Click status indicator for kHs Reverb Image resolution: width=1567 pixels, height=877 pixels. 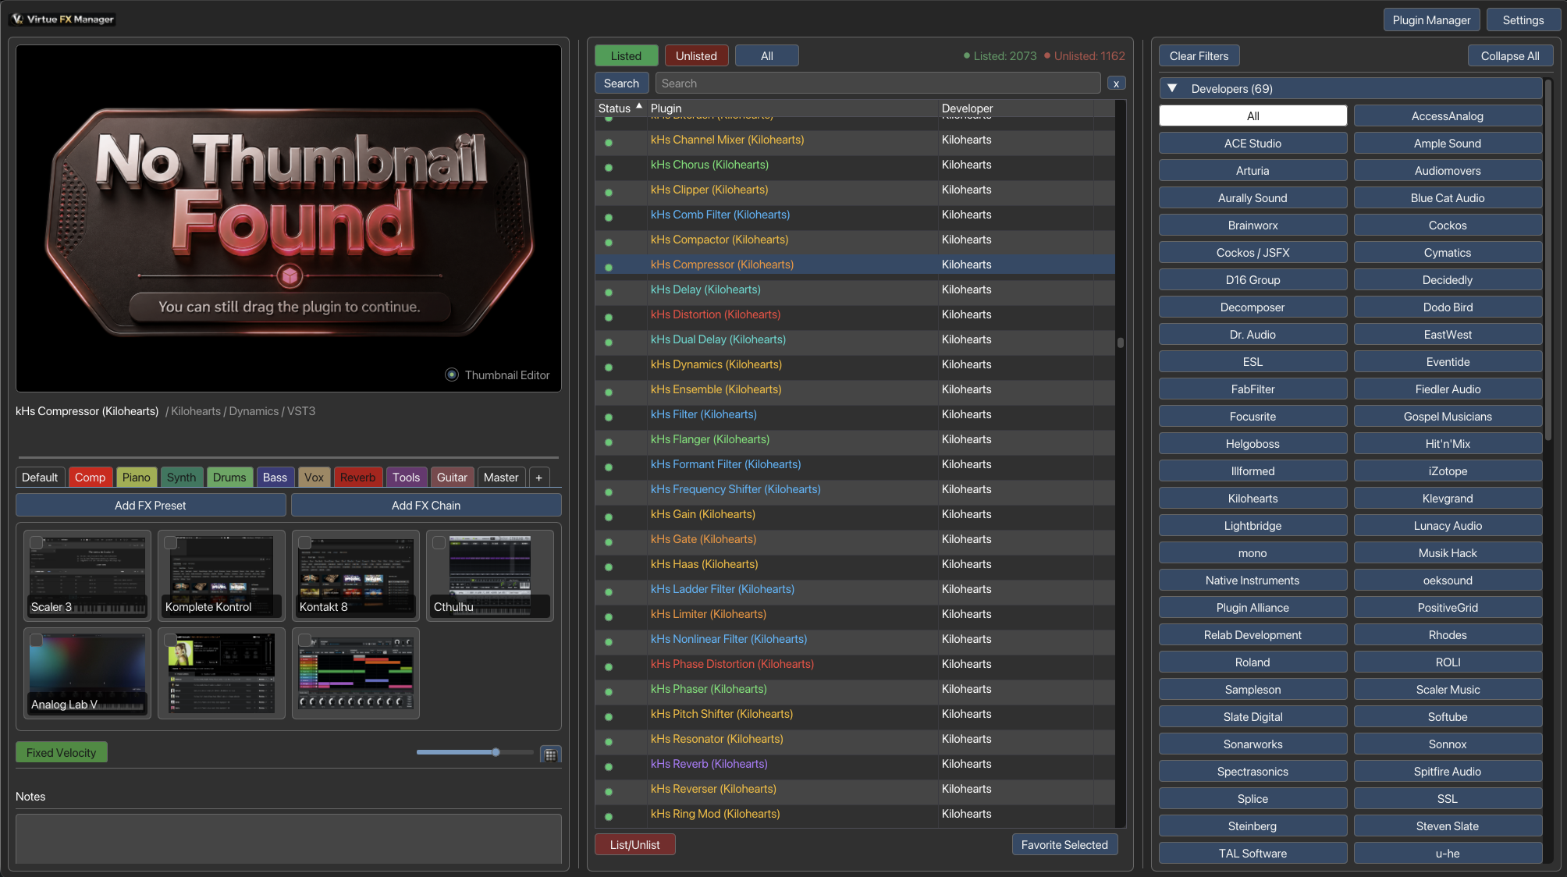tap(609, 766)
